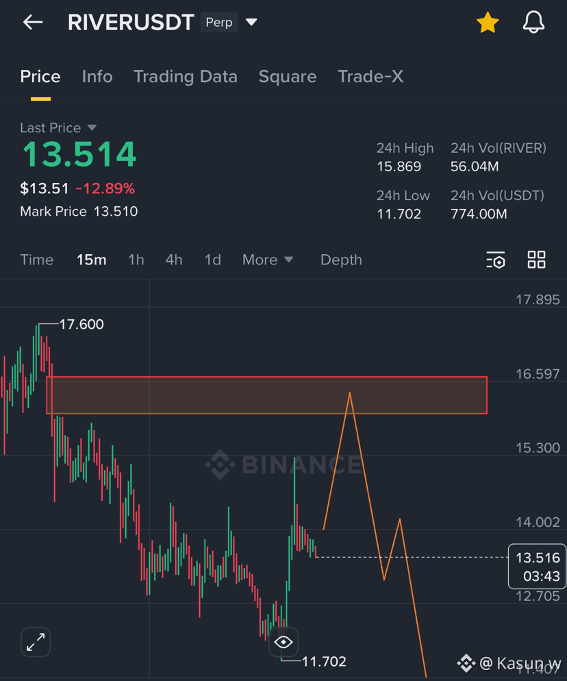Tap the 12.705 price axis label

tap(538, 596)
